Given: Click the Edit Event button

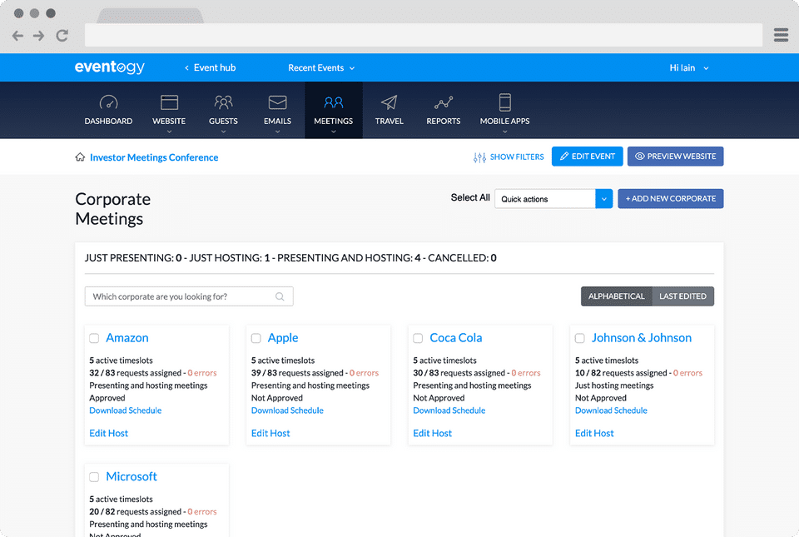Looking at the screenshot, I should click(x=587, y=157).
